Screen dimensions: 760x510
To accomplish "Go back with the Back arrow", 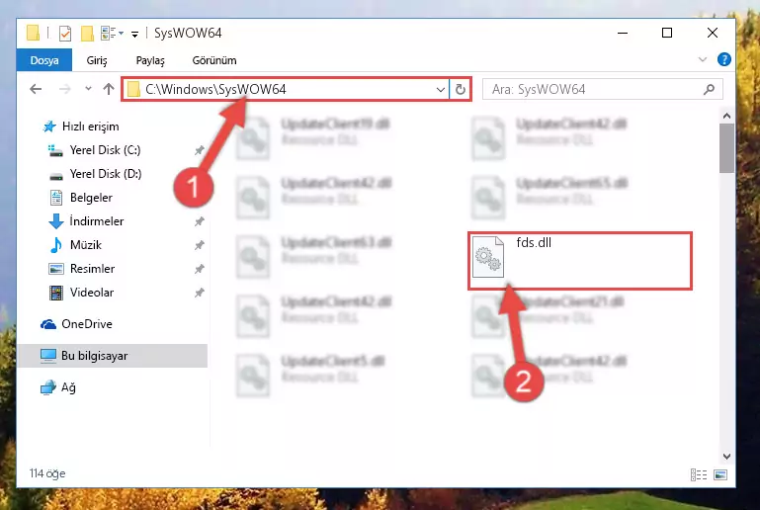I will pos(36,89).
